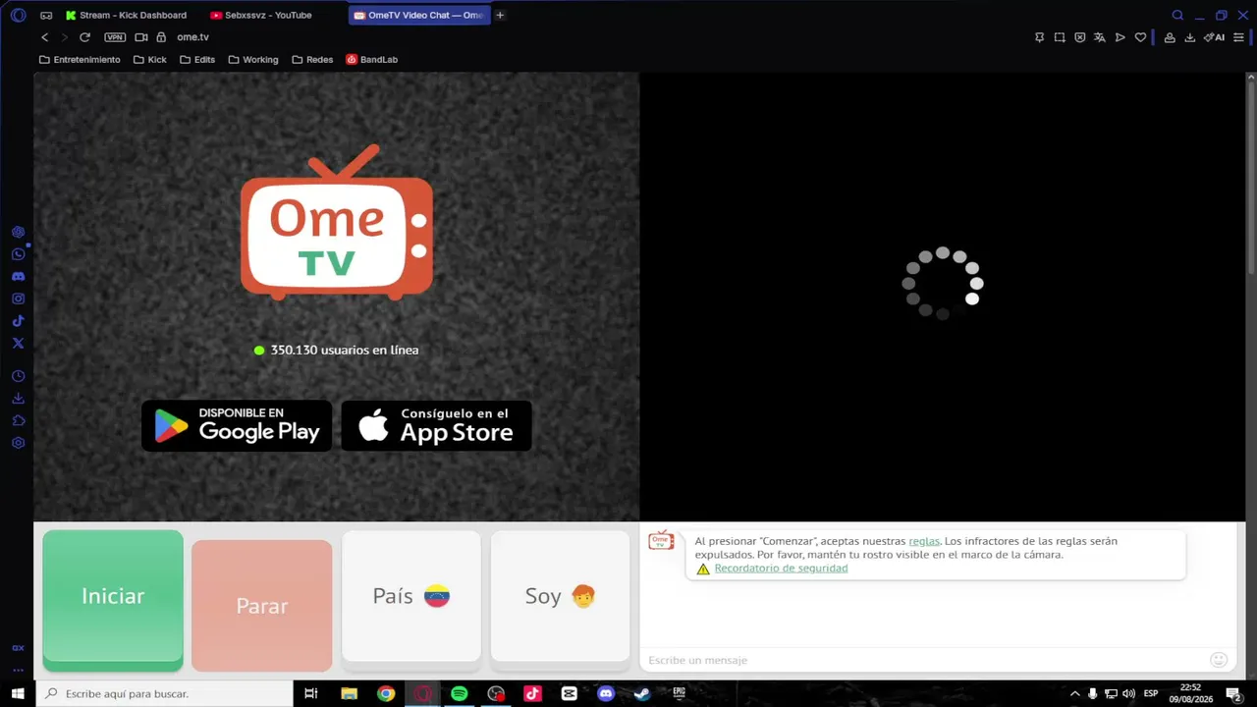Open the easy setup sliders icon

click(x=1238, y=37)
